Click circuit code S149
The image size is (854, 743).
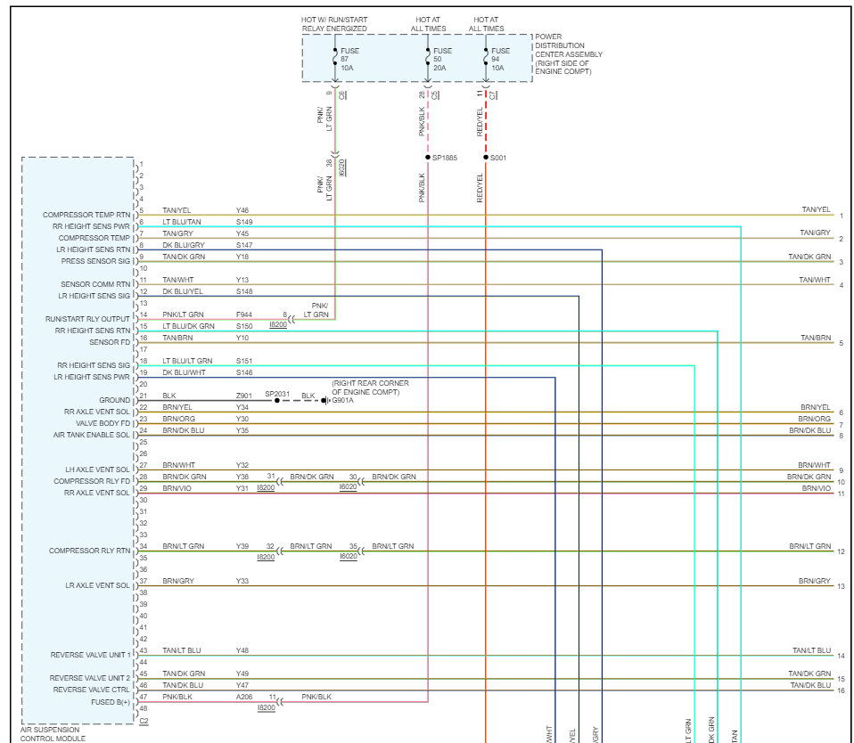244,222
